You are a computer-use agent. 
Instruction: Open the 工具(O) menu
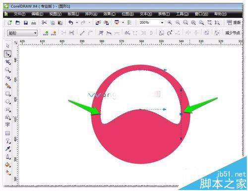(x=182, y=14)
